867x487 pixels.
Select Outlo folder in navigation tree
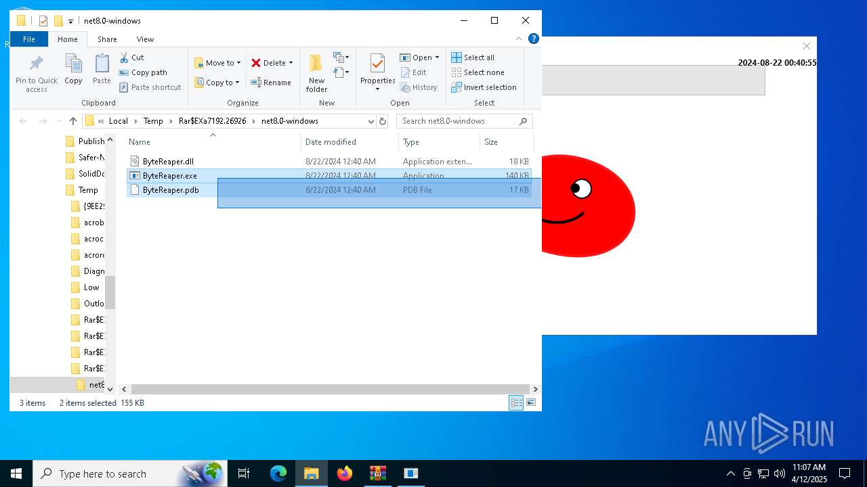pyautogui.click(x=88, y=304)
